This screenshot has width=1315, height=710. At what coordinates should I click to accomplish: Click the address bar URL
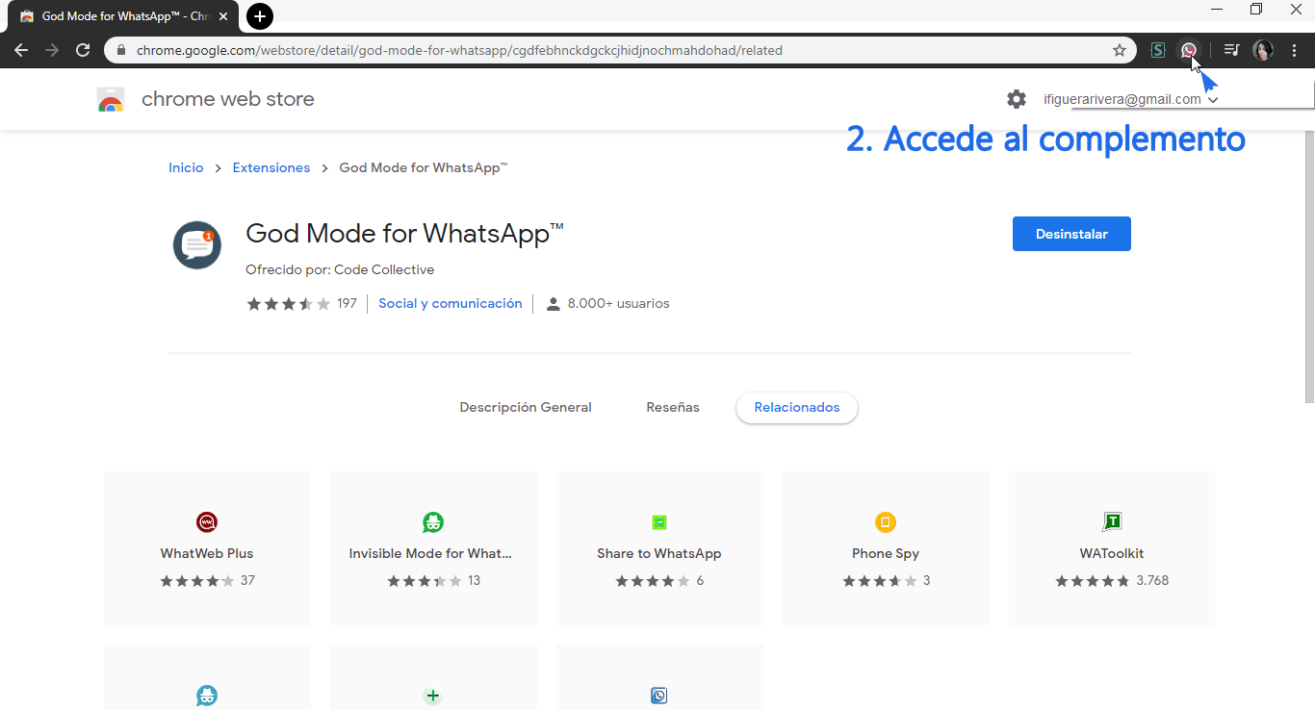pyautogui.click(x=459, y=50)
